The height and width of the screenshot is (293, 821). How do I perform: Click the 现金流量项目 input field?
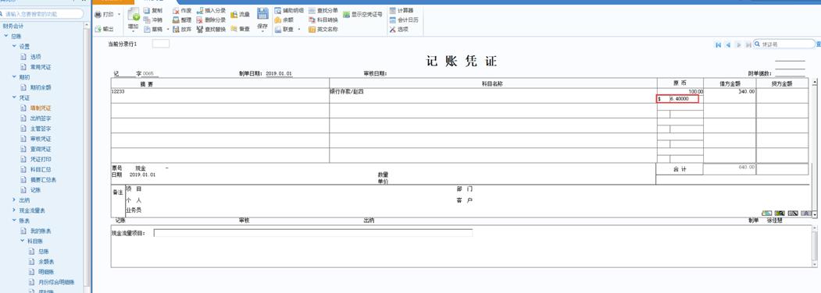pyautogui.click(x=313, y=233)
